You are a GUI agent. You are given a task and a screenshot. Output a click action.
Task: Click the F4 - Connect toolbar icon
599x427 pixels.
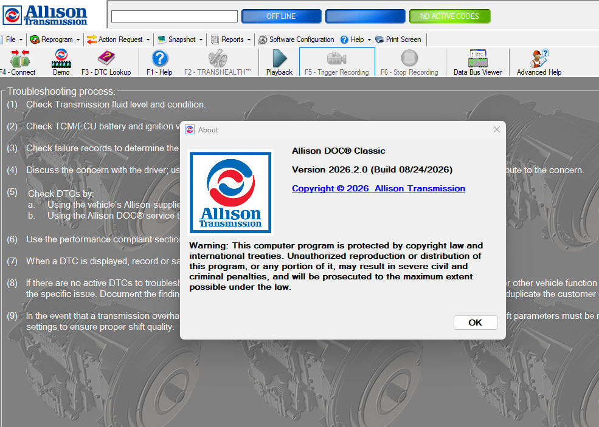pyautogui.click(x=19, y=58)
